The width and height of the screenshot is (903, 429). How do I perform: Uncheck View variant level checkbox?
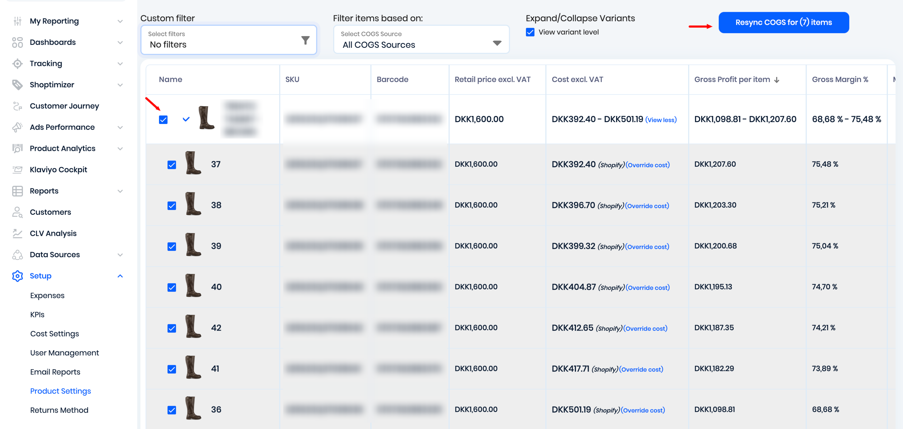pyautogui.click(x=530, y=32)
